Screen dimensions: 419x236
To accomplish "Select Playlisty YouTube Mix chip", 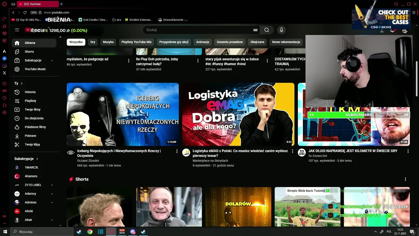I will (x=137, y=42).
